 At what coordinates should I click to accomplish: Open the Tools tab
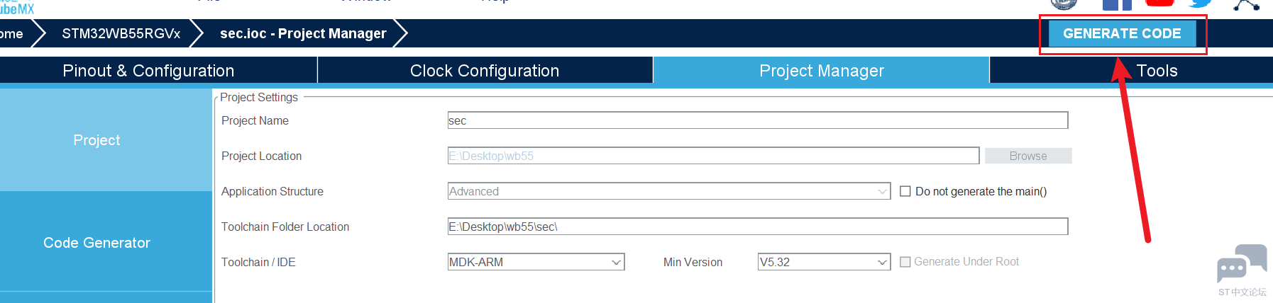pos(1157,71)
